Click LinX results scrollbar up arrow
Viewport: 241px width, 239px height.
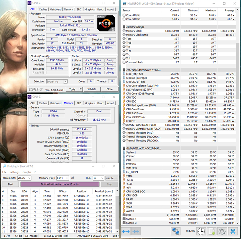click(117, 191)
